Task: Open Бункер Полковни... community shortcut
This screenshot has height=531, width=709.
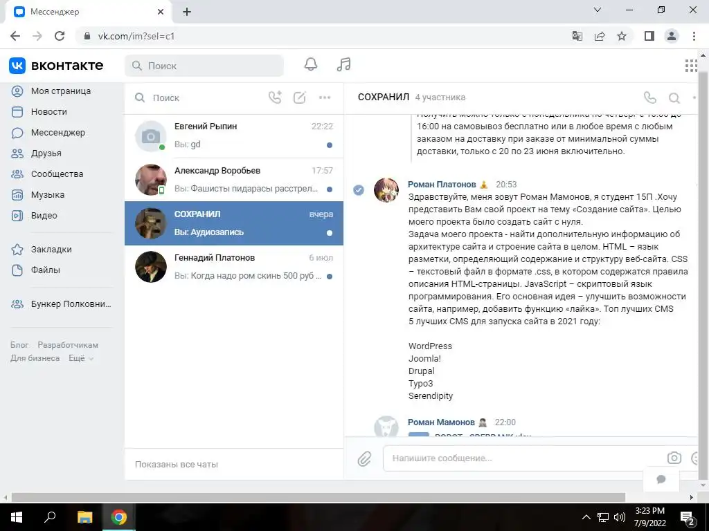Action: click(x=61, y=304)
